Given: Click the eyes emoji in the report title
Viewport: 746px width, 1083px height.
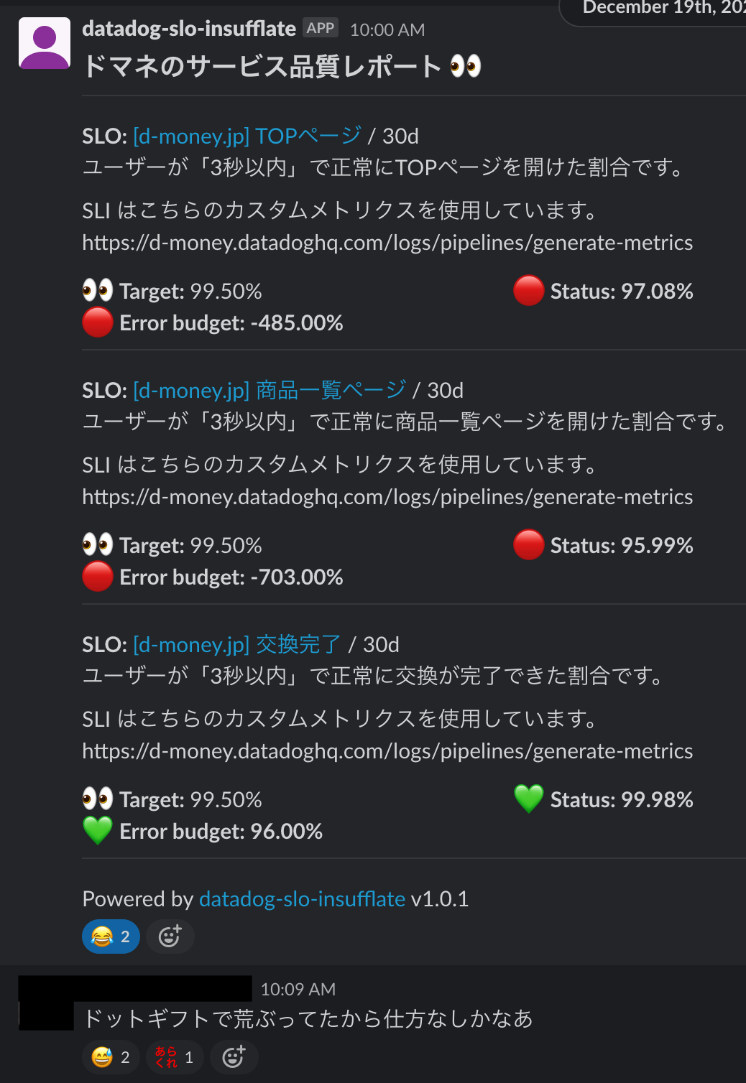Looking at the screenshot, I should [x=465, y=67].
